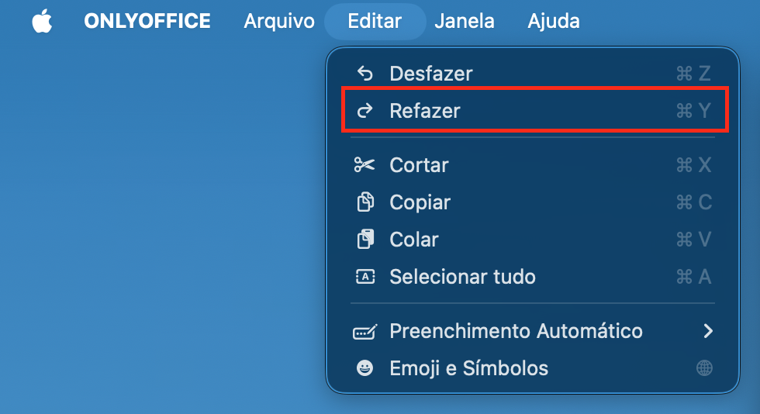Click the globe icon in the Emoji row
760x414 pixels.
(704, 368)
